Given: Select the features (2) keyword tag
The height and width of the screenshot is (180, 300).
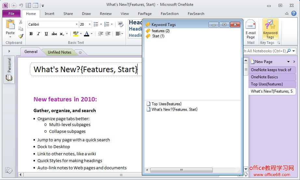Looking at the screenshot, I should (160, 31).
